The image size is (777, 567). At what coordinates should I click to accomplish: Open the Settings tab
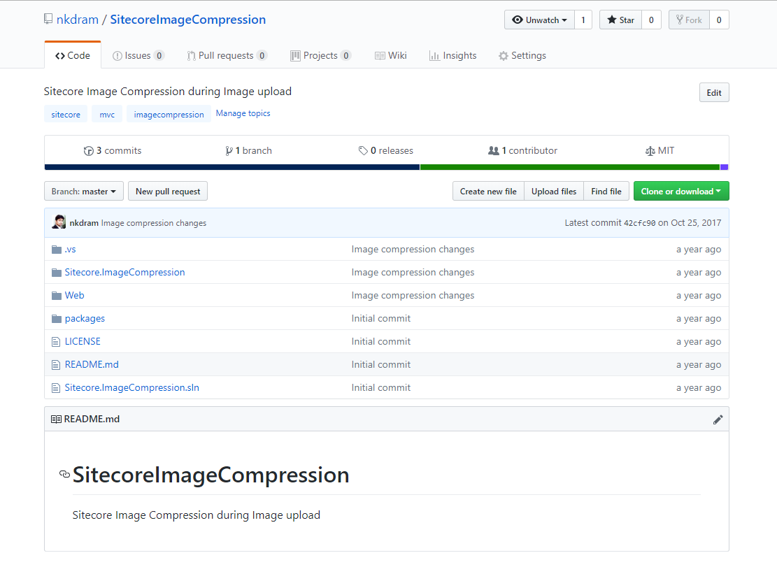tap(522, 55)
